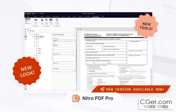The width and height of the screenshot is (176, 112).
Task: Undo the last action from the title bar
Action: coord(35,13)
